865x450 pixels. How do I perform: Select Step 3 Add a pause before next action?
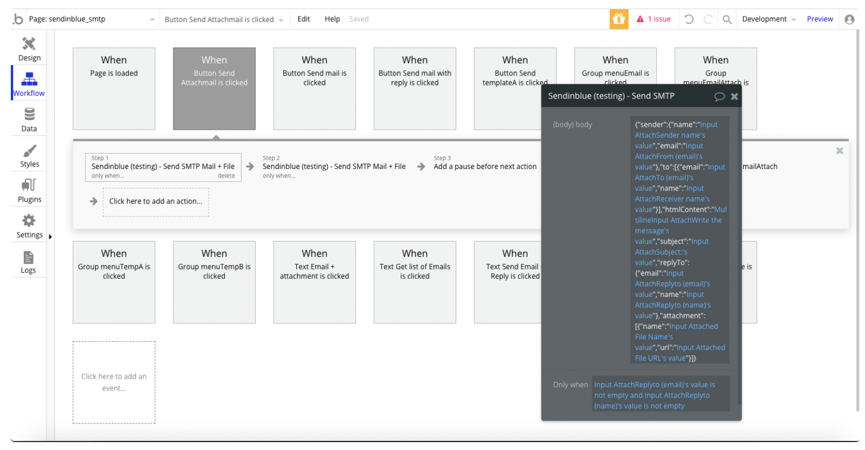click(485, 167)
